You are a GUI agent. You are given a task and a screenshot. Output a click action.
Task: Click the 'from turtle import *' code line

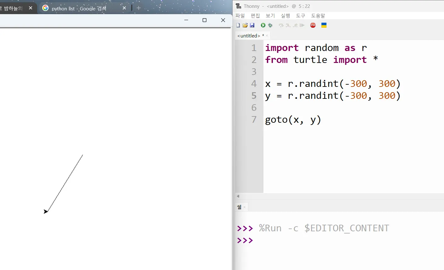click(321, 60)
